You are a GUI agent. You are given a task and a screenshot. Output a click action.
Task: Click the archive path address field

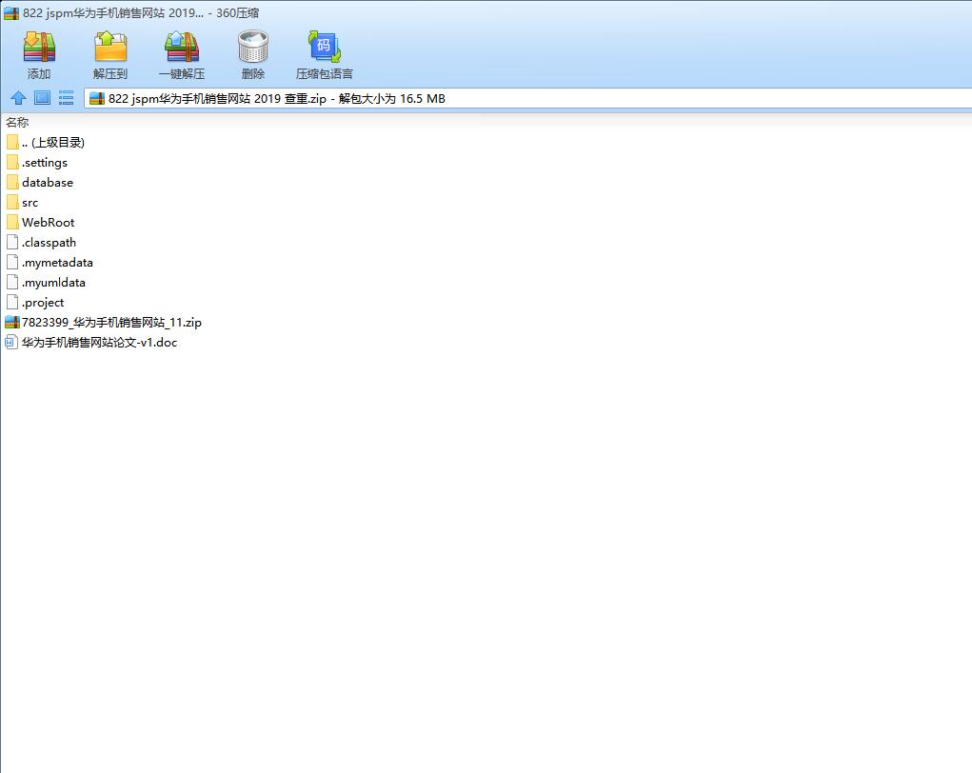(527, 99)
